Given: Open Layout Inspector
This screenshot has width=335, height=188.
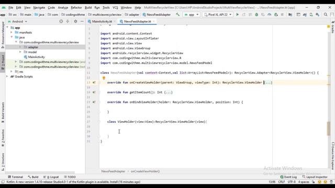Looking at the screenshot, I should pyautogui.click(x=315, y=177).
